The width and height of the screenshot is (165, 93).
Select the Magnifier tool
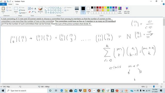pyautogui.click(x=35, y=12)
